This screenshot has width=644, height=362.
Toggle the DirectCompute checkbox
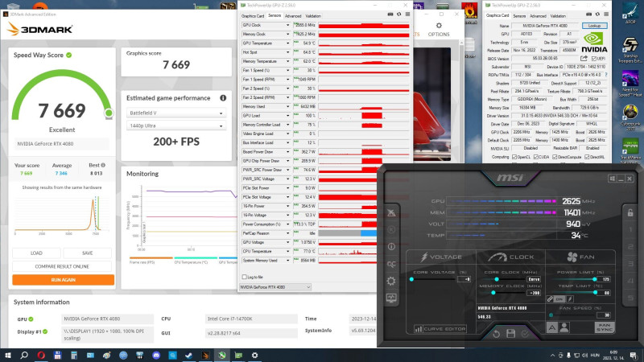click(555, 157)
